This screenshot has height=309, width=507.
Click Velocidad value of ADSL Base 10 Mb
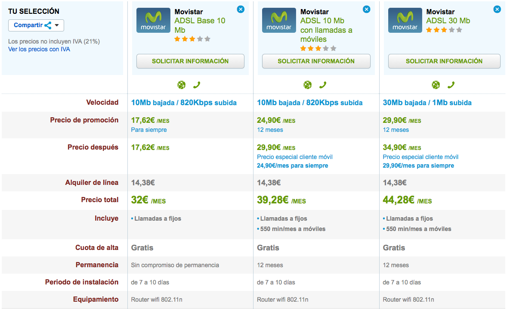pyautogui.click(x=184, y=103)
